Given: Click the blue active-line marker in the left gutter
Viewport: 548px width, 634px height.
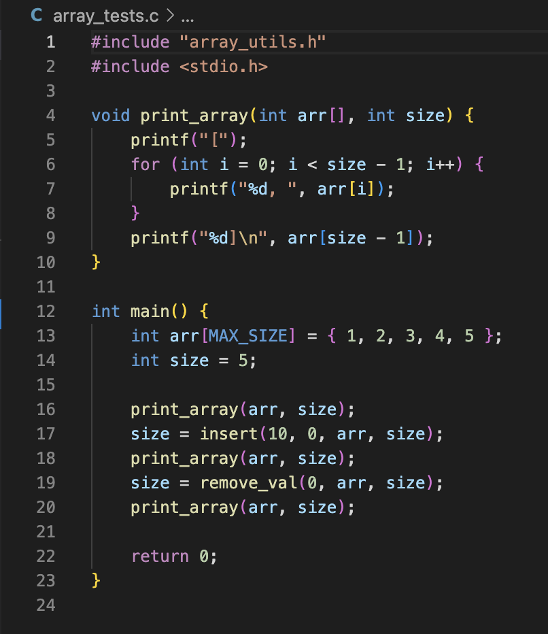Looking at the screenshot, I should 1,311.
